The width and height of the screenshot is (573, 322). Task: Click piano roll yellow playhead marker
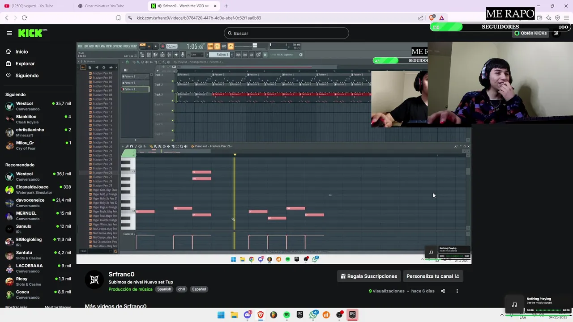(235, 155)
